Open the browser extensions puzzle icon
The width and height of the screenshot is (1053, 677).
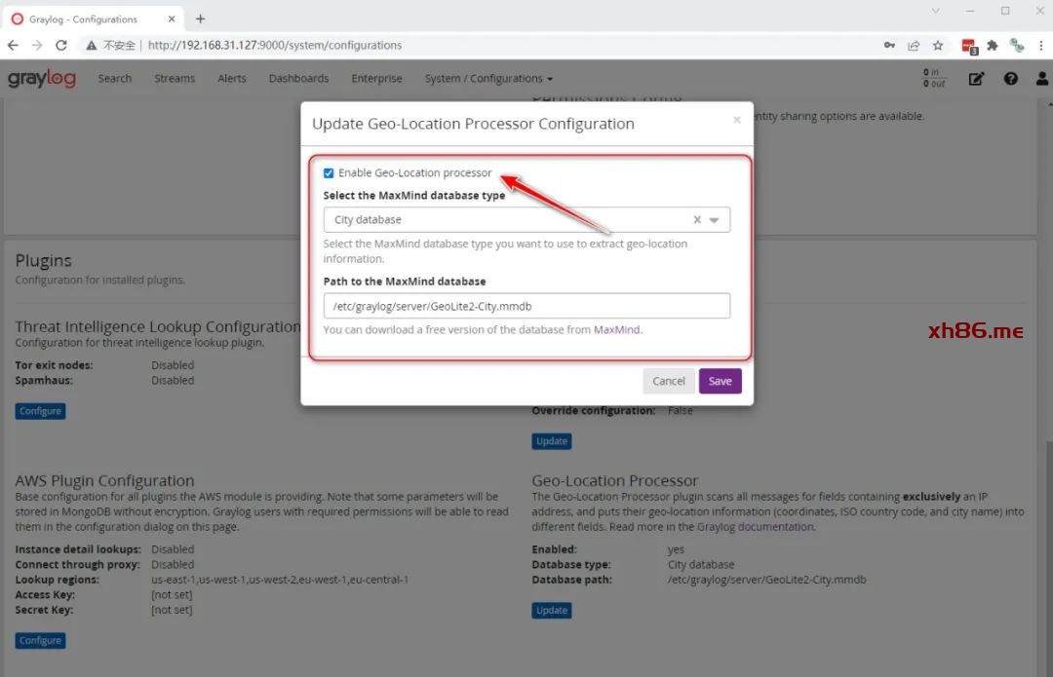tap(993, 45)
